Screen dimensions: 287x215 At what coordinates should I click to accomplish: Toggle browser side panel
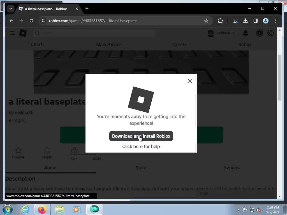[256, 21]
